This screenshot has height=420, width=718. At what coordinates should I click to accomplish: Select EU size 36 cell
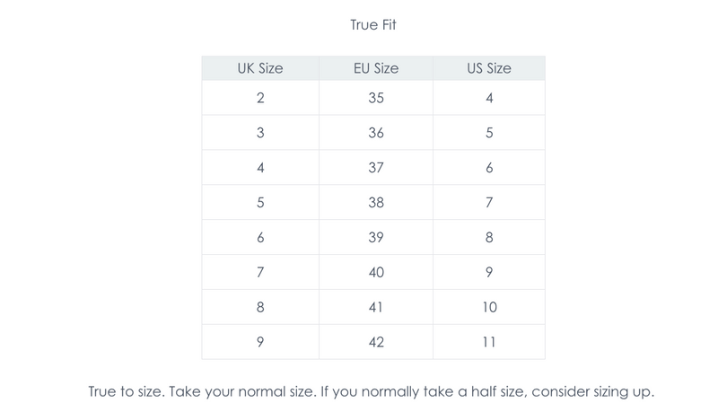tap(376, 133)
